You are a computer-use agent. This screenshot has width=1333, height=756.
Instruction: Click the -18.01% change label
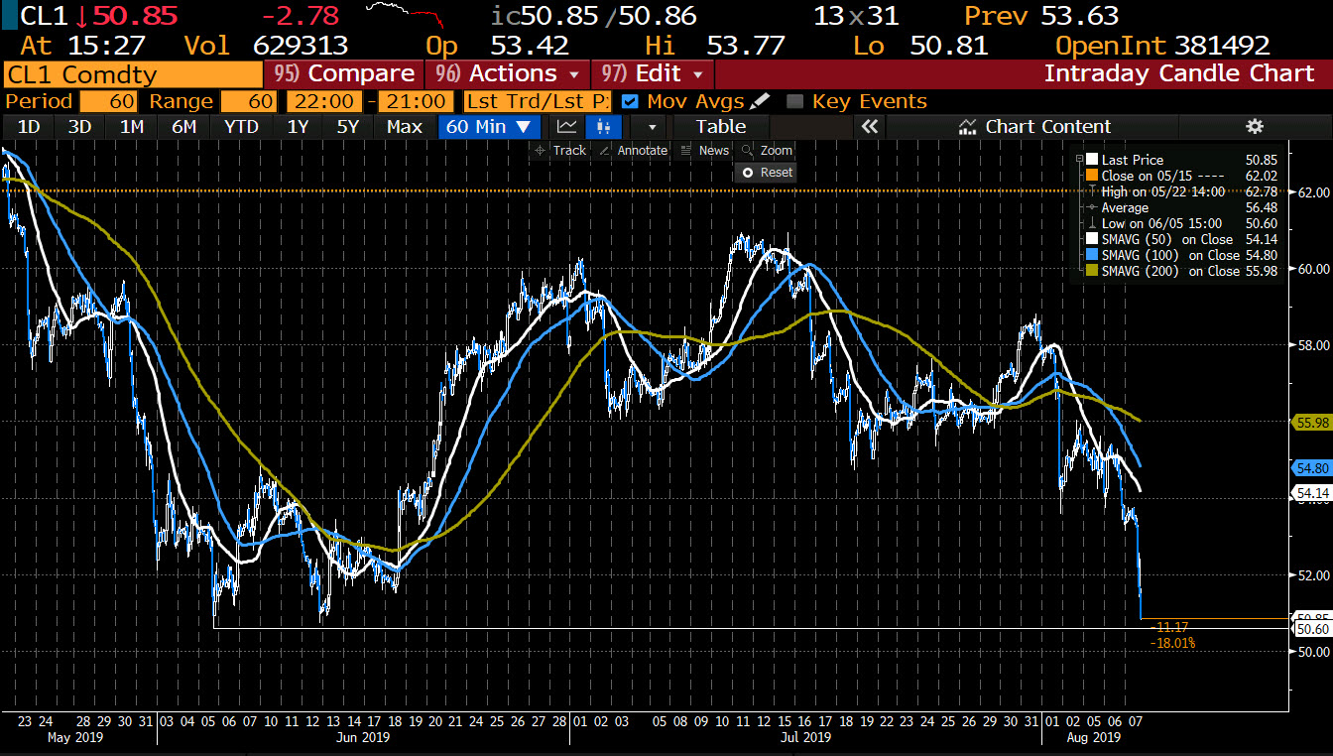[1172, 643]
